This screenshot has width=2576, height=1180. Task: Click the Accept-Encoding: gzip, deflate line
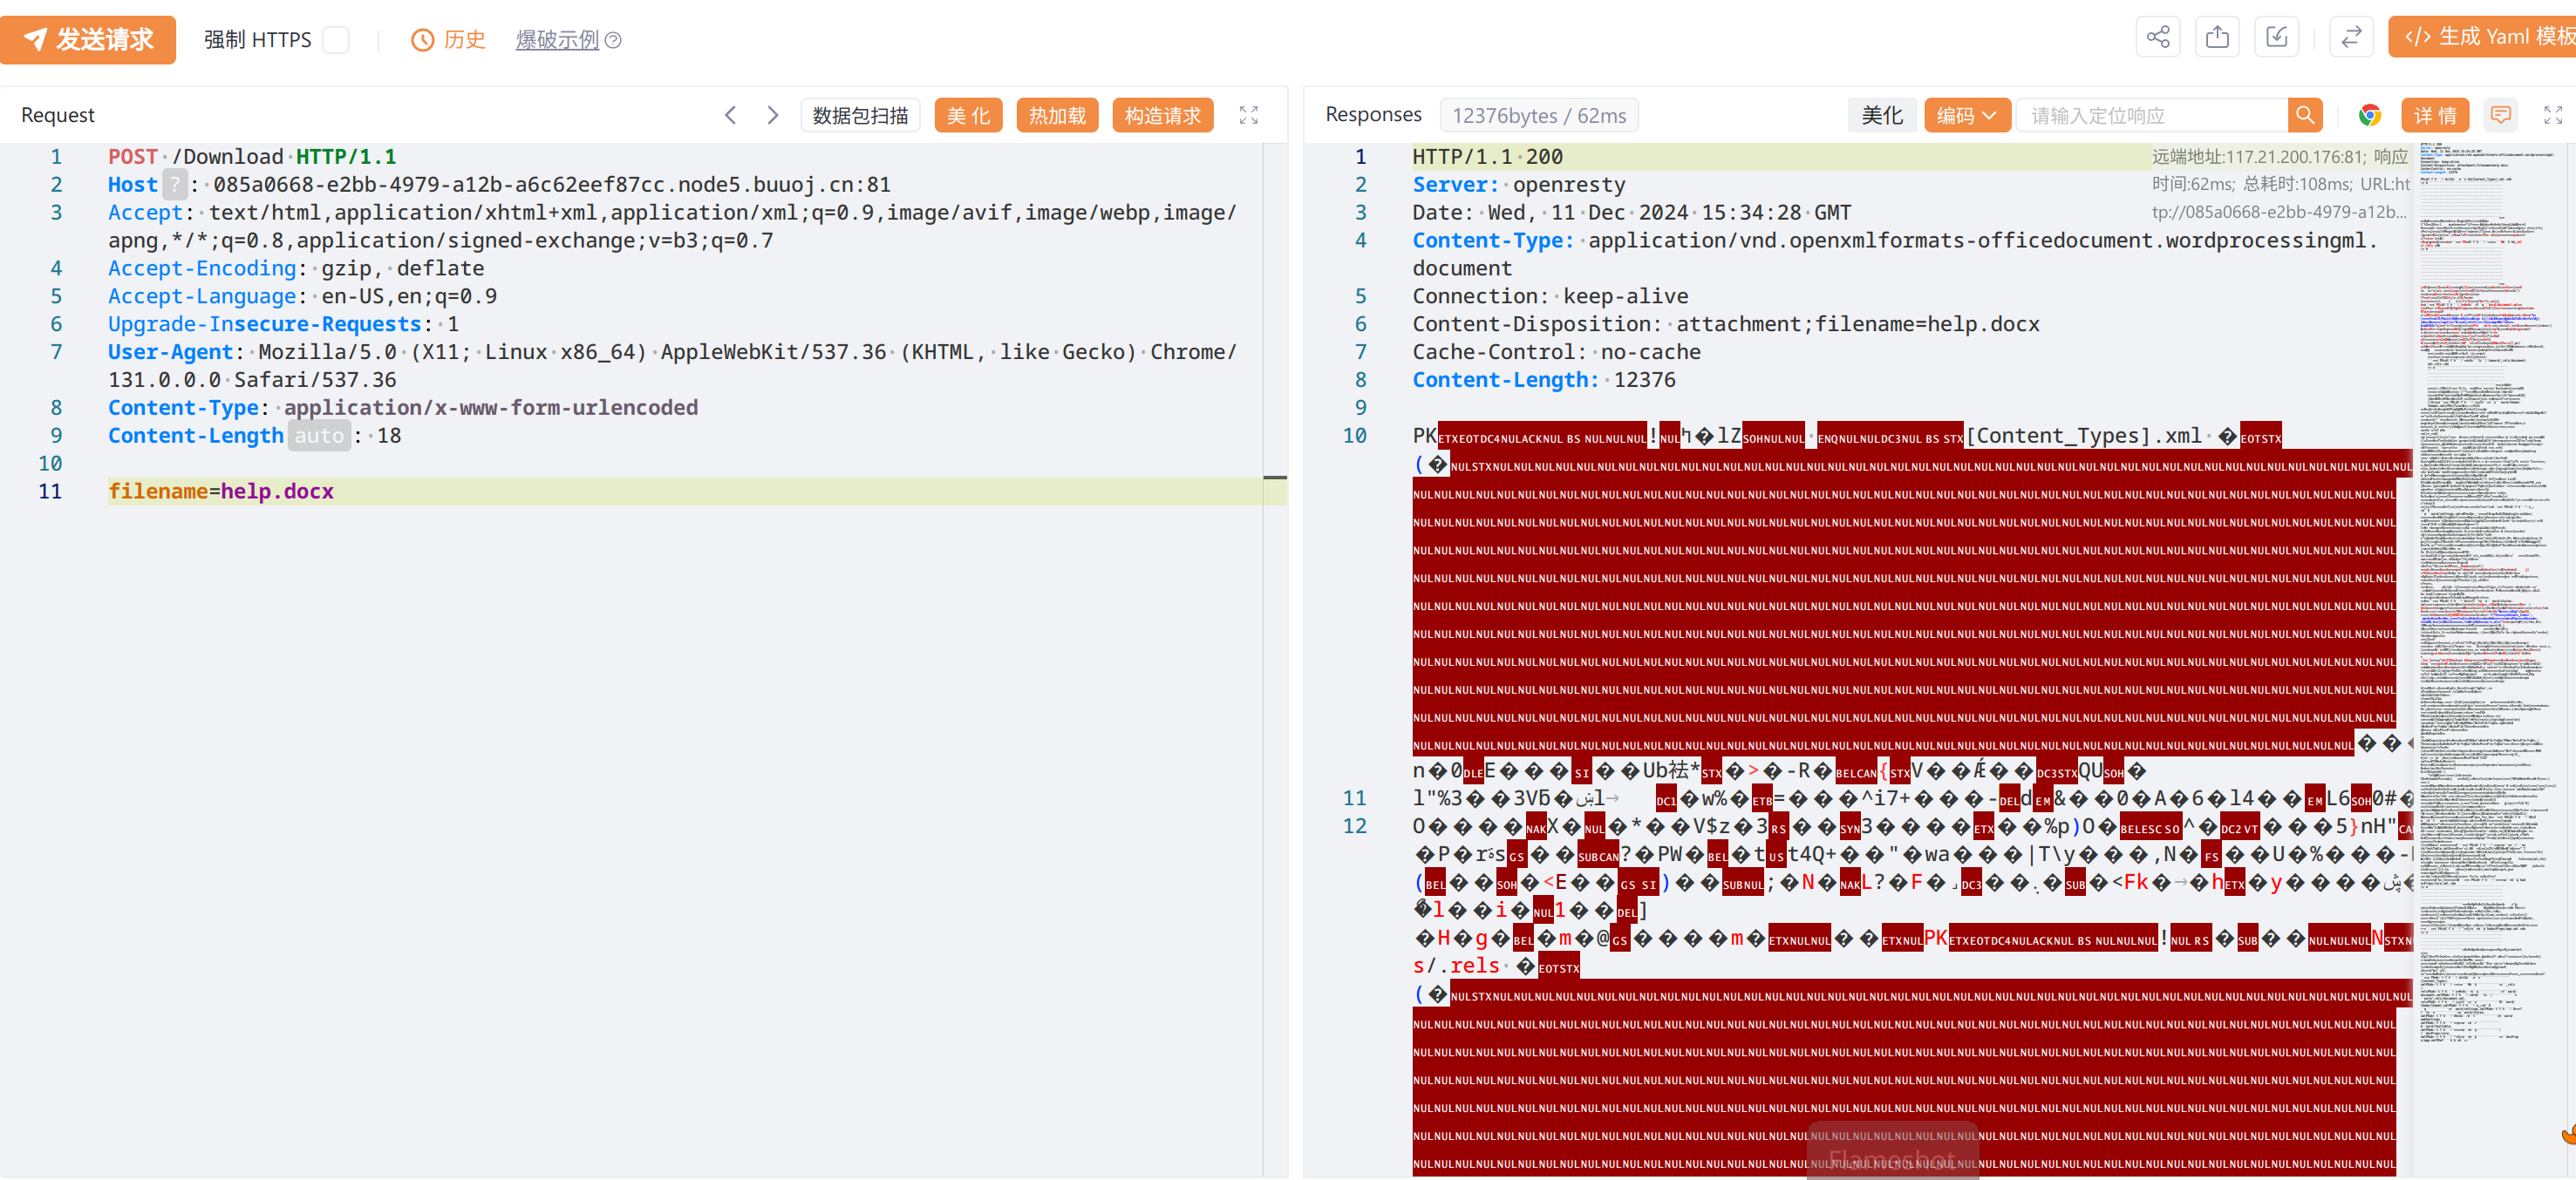click(x=296, y=268)
